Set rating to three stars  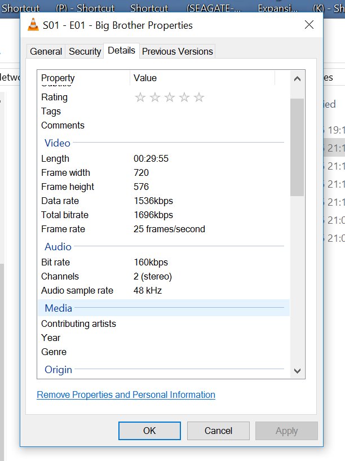[170, 97]
